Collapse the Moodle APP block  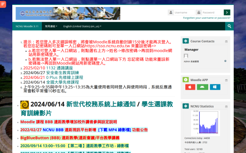pyautogui.click(x=226, y=80)
